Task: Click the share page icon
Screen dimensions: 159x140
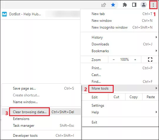Action: click(104, 5)
